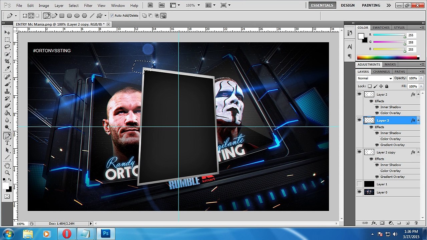The image size is (427, 240).
Task: Select the Eyedropper tool
Action: click(x=7, y=69)
